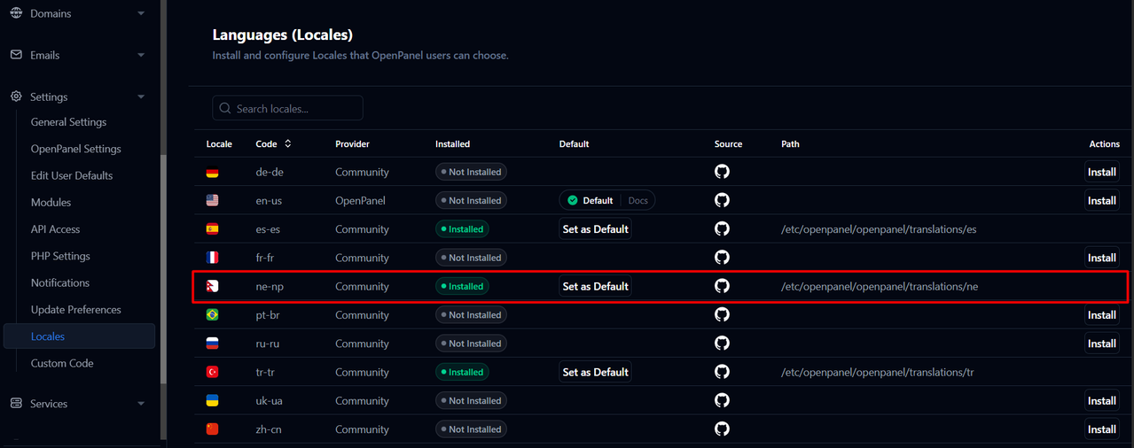1134x448 pixels.
Task: Sort the table by the Code column
Action: click(x=273, y=143)
